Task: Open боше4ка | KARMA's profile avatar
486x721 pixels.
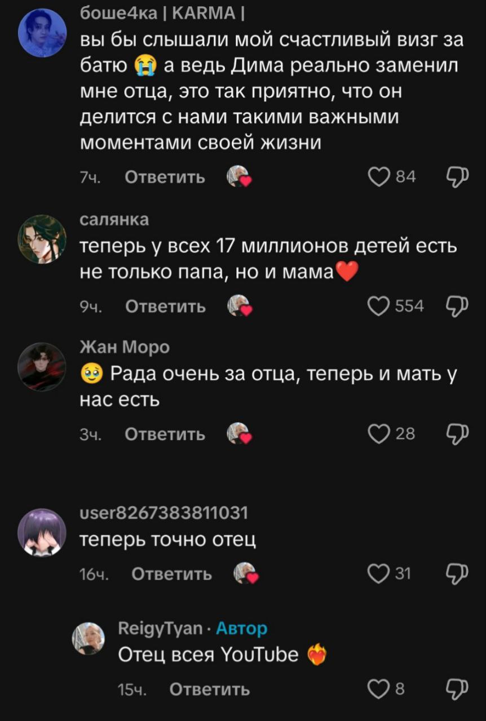Action: pos(42,33)
